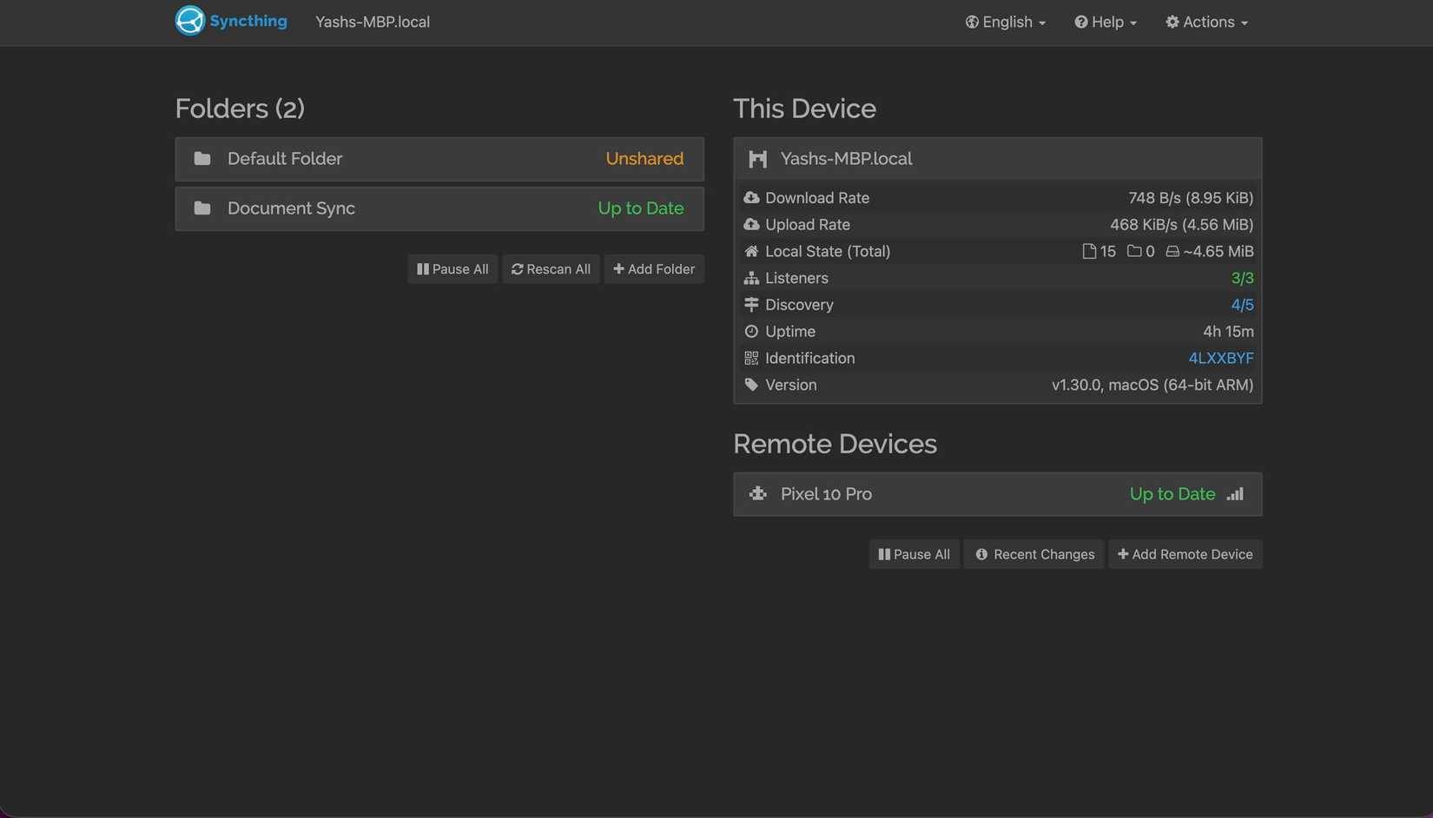
Task: Click the Rescan All button
Action: [551, 268]
